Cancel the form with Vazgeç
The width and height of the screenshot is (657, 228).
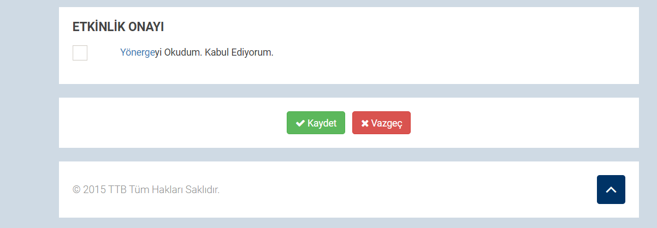pyautogui.click(x=381, y=123)
